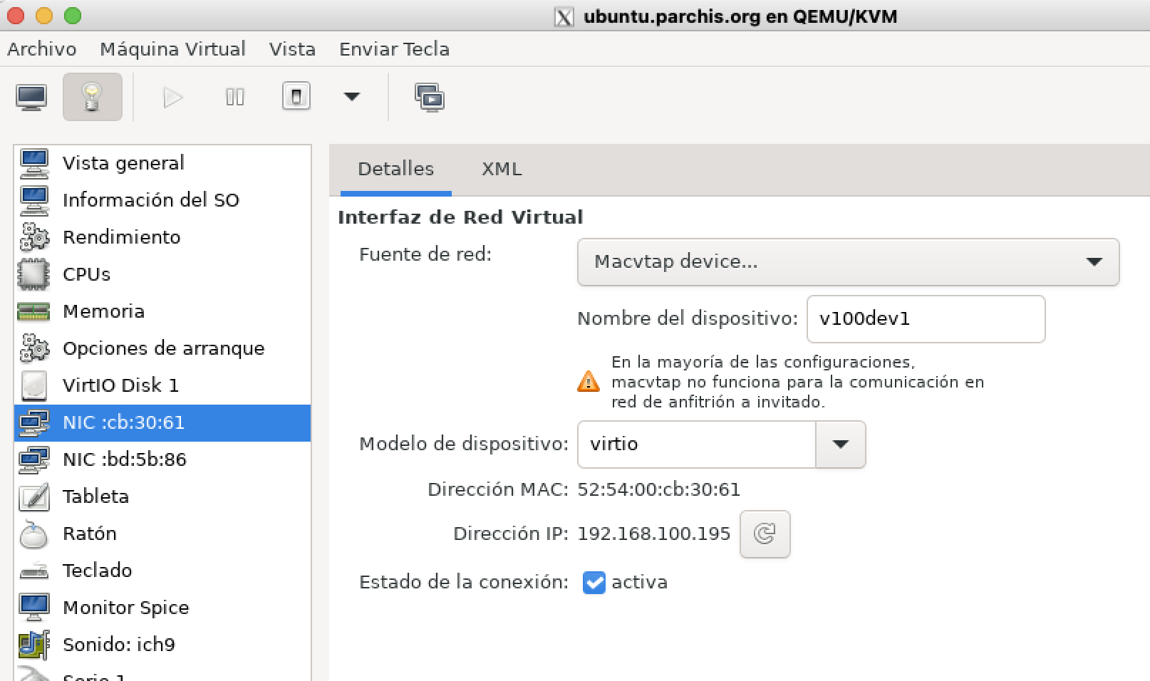This screenshot has width=1150, height=681.
Task: Open the shutdown options dropdown arrow
Action: click(x=352, y=97)
